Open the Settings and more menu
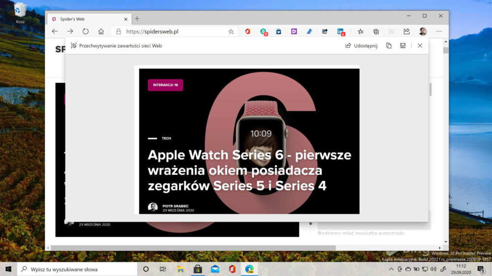This screenshot has width=492, height=276. point(439,31)
